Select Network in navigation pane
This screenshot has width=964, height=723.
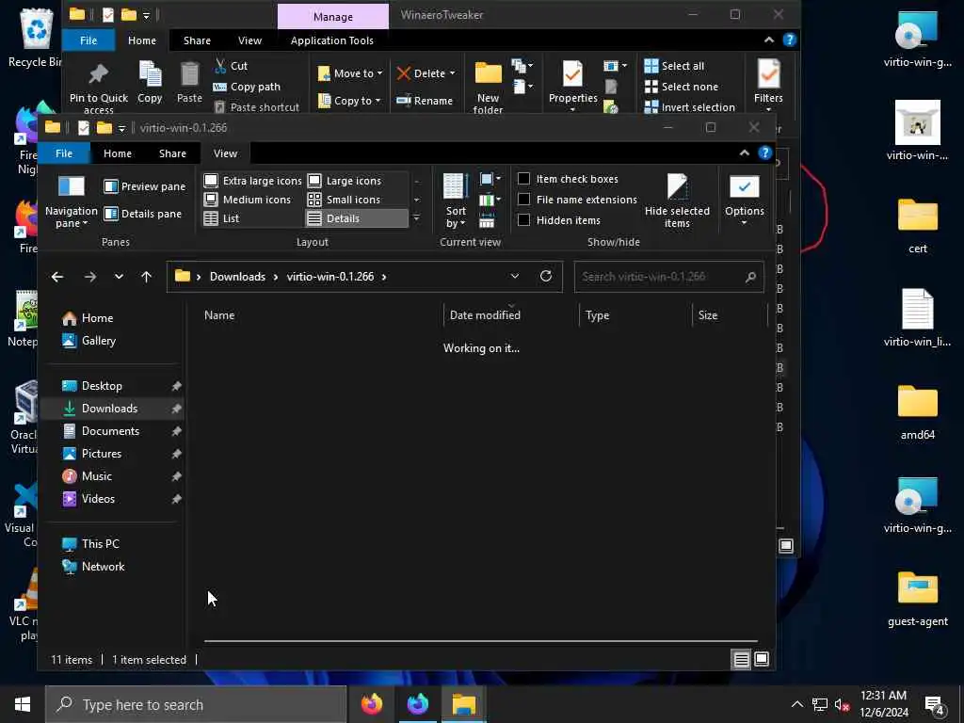coord(93,566)
